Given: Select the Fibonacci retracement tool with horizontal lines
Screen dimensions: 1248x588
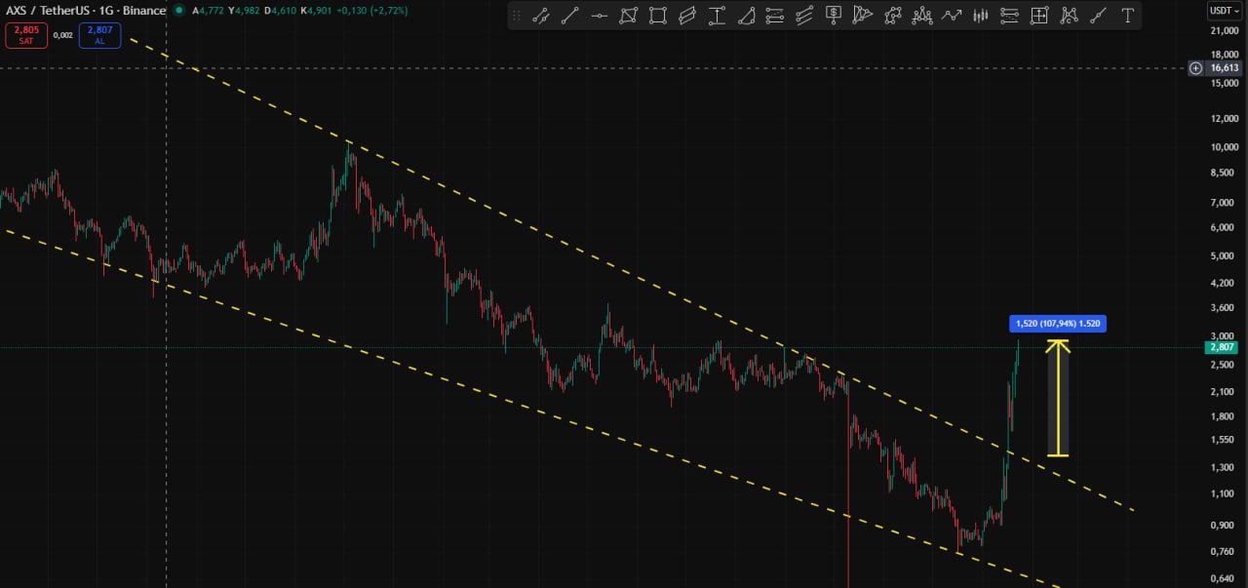Looking at the screenshot, I should pos(775,16).
